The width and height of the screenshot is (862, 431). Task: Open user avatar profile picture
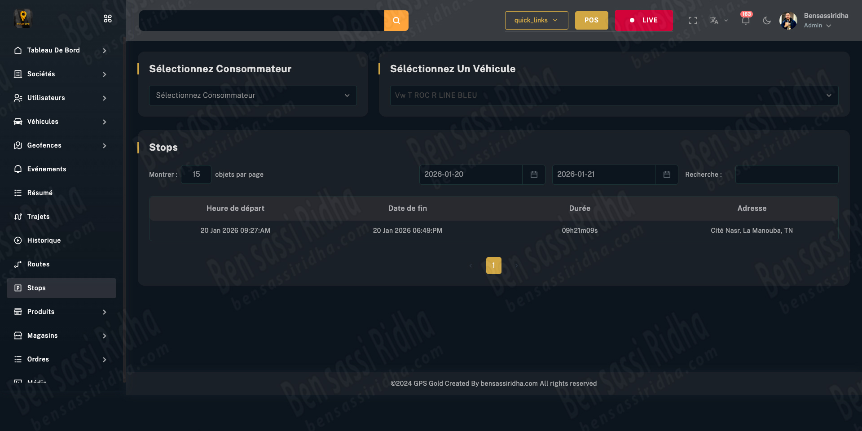pos(788,21)
